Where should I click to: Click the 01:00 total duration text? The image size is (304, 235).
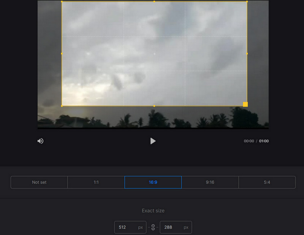pos(264,141)
